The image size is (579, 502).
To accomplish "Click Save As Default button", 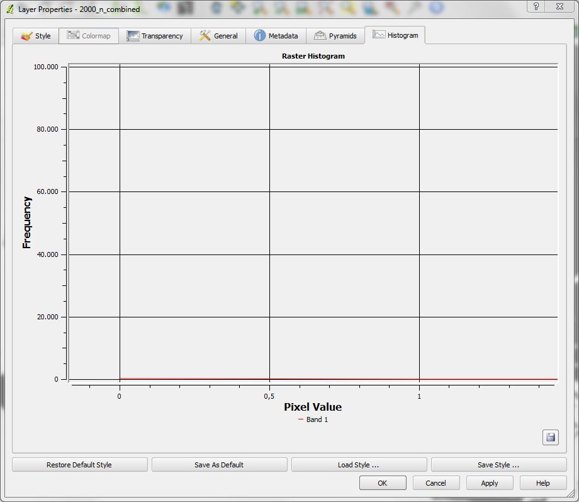I will click(x=220, y=465).
